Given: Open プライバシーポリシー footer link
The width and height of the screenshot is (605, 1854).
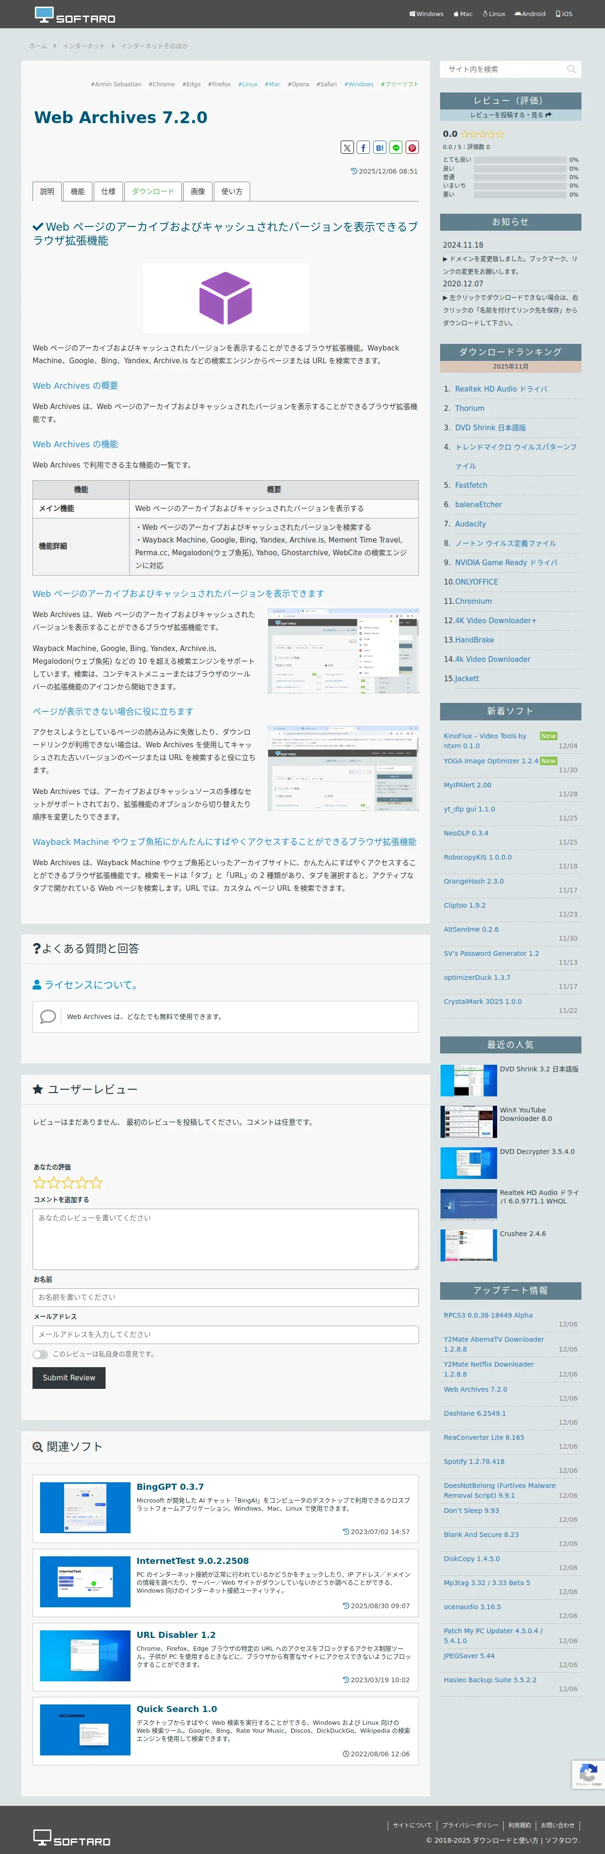Looking at the screenshot, I should coord(470,1825).
